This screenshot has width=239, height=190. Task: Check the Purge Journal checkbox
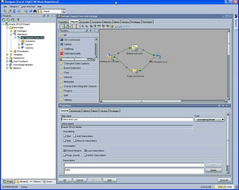click(x=64, y=155)
